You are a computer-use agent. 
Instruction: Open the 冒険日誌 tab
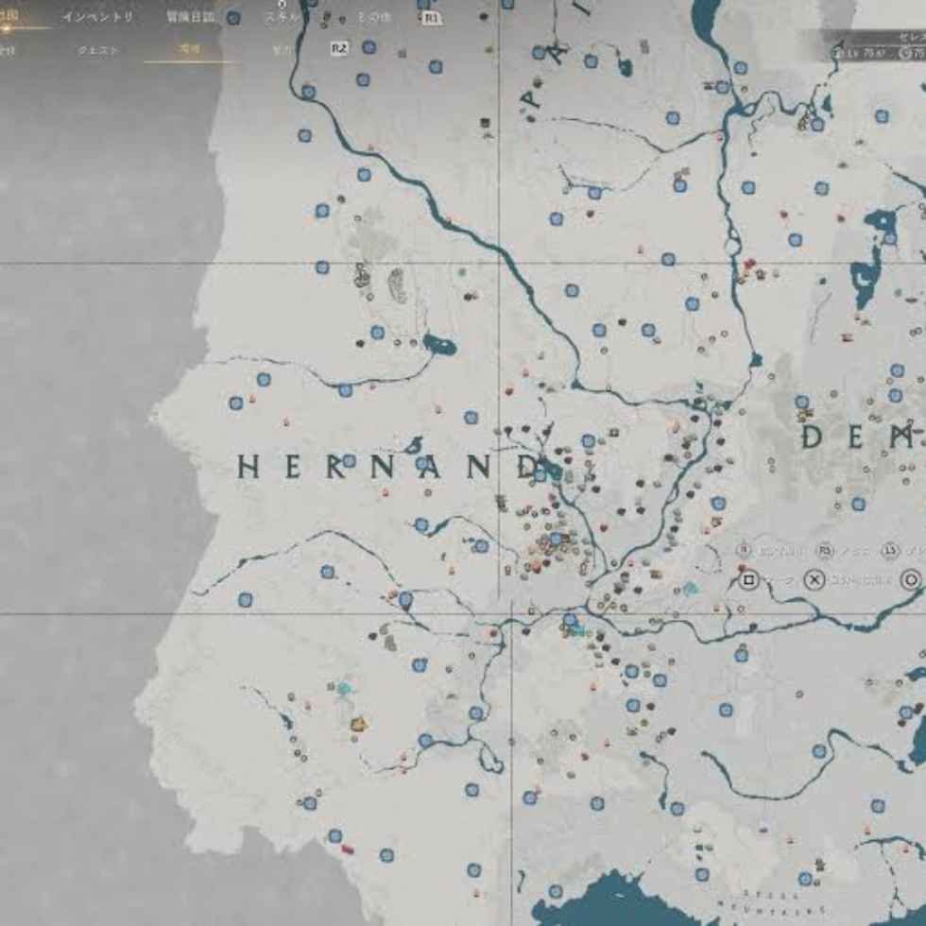pos(190,17)
